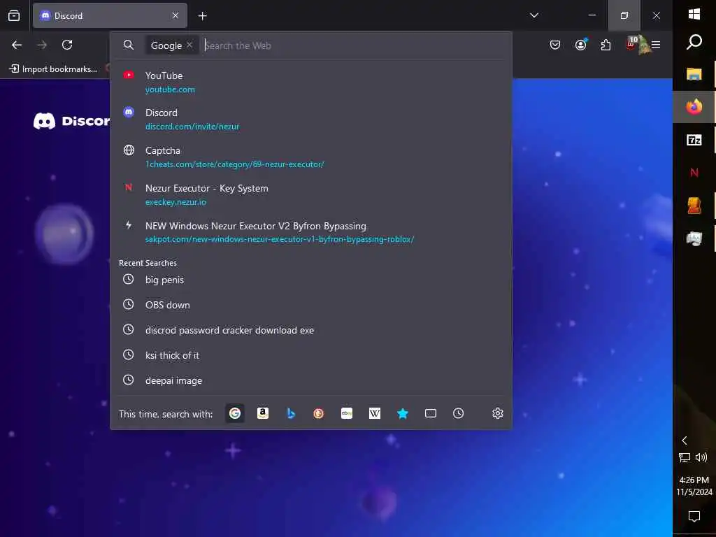The image size is (716, 537).
Task: Open the volume control in the tray
Action: point(701,457)
